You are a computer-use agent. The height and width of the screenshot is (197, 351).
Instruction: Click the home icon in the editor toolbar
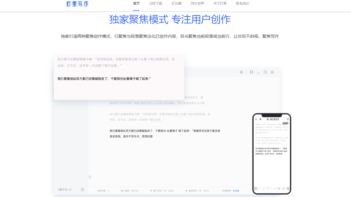272,72
